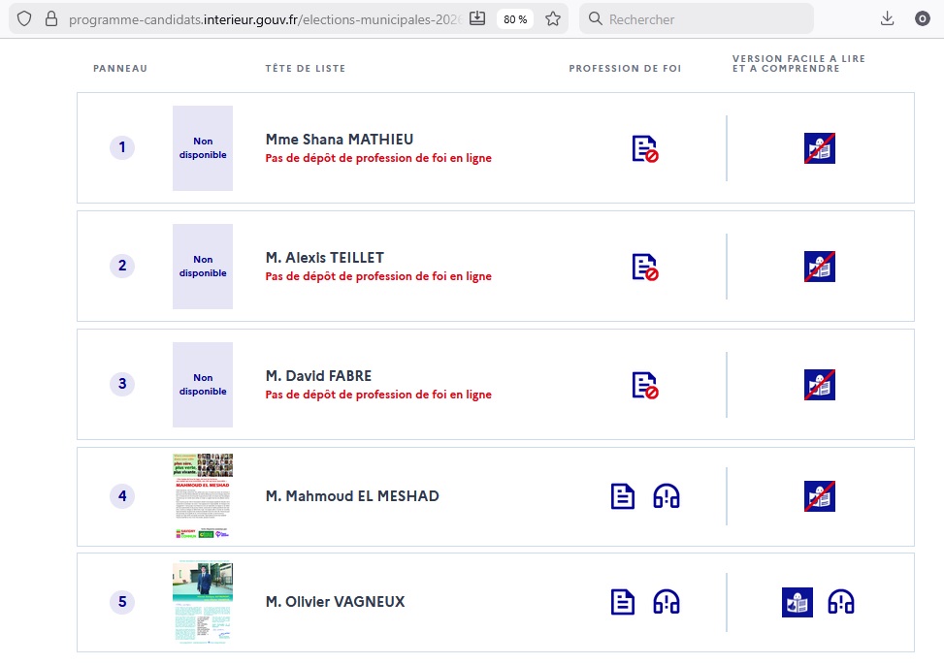The height and width of the screenshot is (664, 944).
Task: Bookmark this page with the star icon
Action: coord(553,18)
